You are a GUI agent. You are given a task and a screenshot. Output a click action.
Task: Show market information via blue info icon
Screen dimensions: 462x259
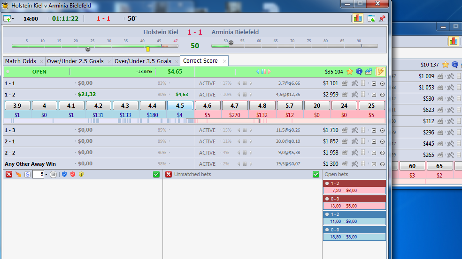tap(359, 72)
